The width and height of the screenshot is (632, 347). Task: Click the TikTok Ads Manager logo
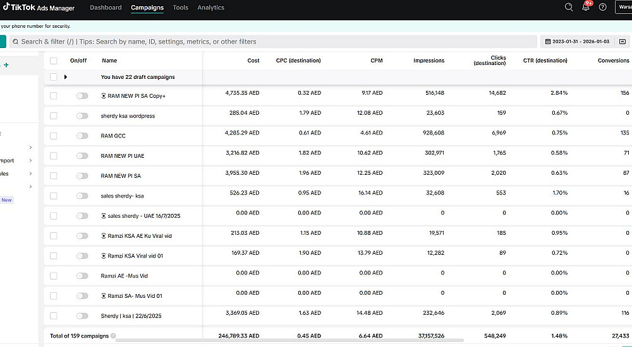(x=38, y=8)
